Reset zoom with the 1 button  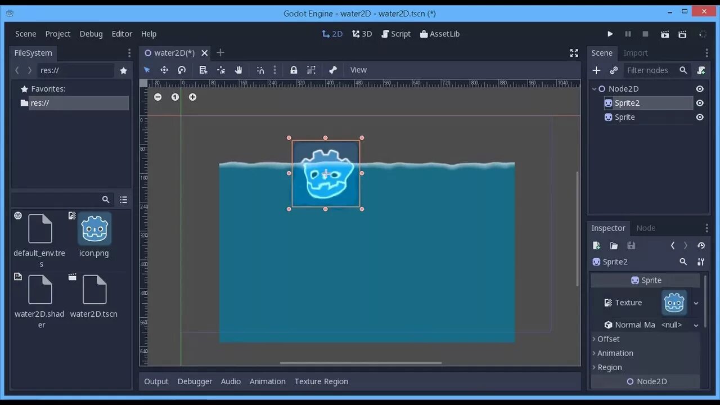point(175,97)
